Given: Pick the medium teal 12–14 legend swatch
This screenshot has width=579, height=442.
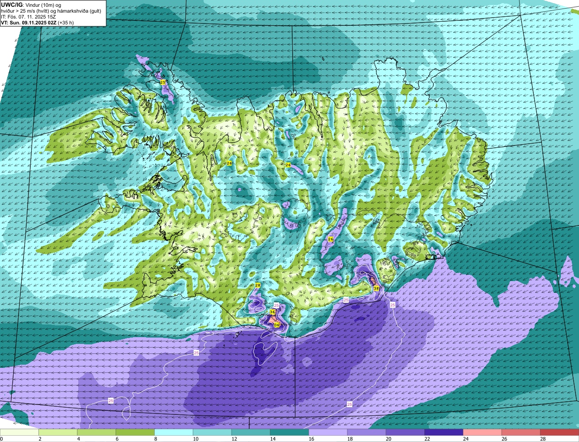Looking at the screenshot, I should pyautogui.click(x=251, y=433).
